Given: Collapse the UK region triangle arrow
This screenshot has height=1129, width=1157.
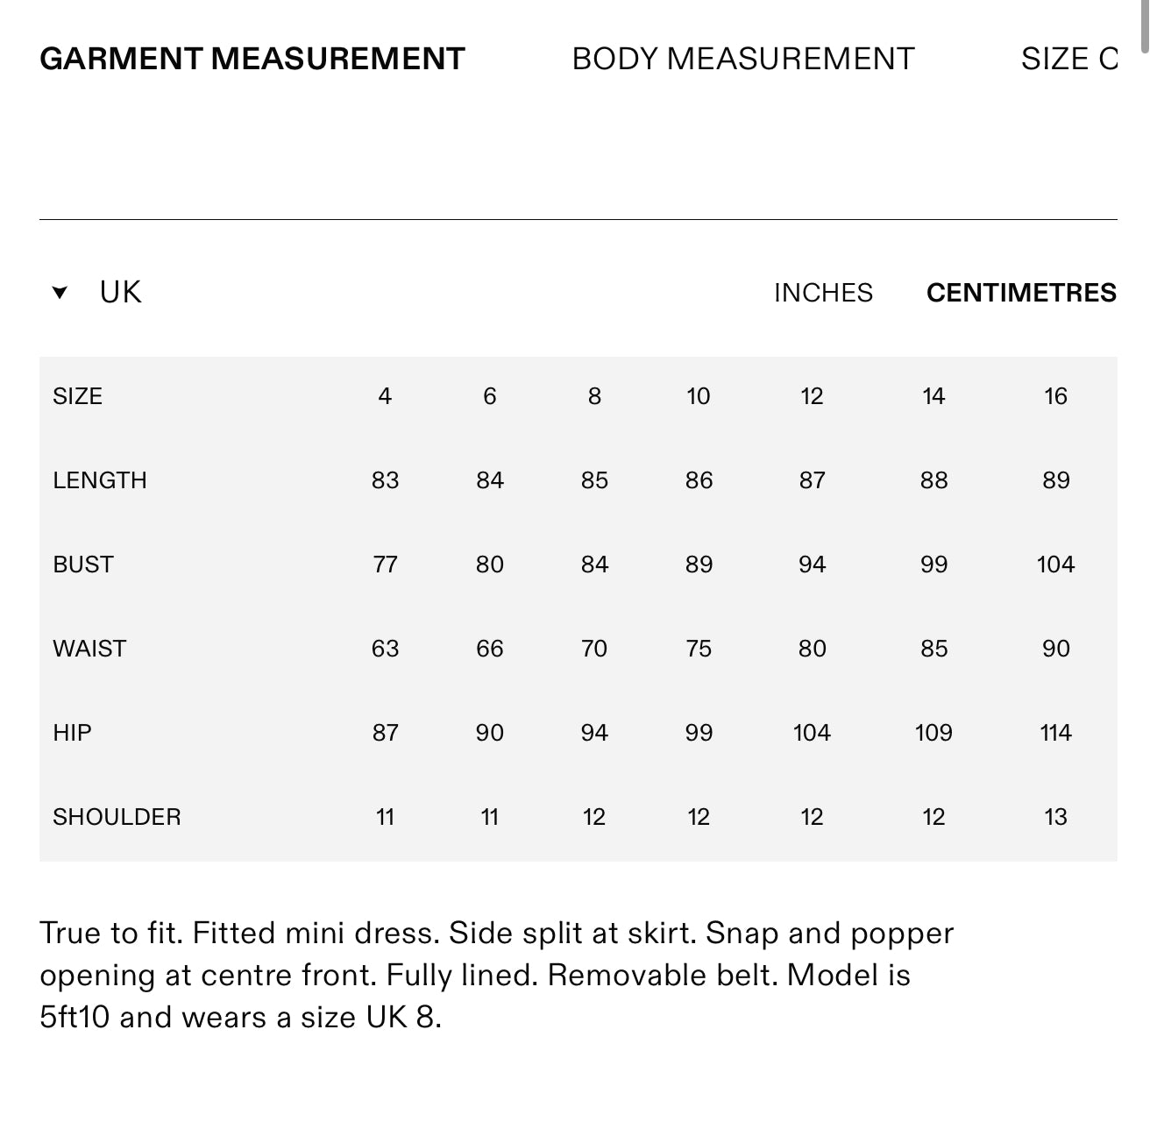Looking at the screenshot, I should (x=60, y=293).
